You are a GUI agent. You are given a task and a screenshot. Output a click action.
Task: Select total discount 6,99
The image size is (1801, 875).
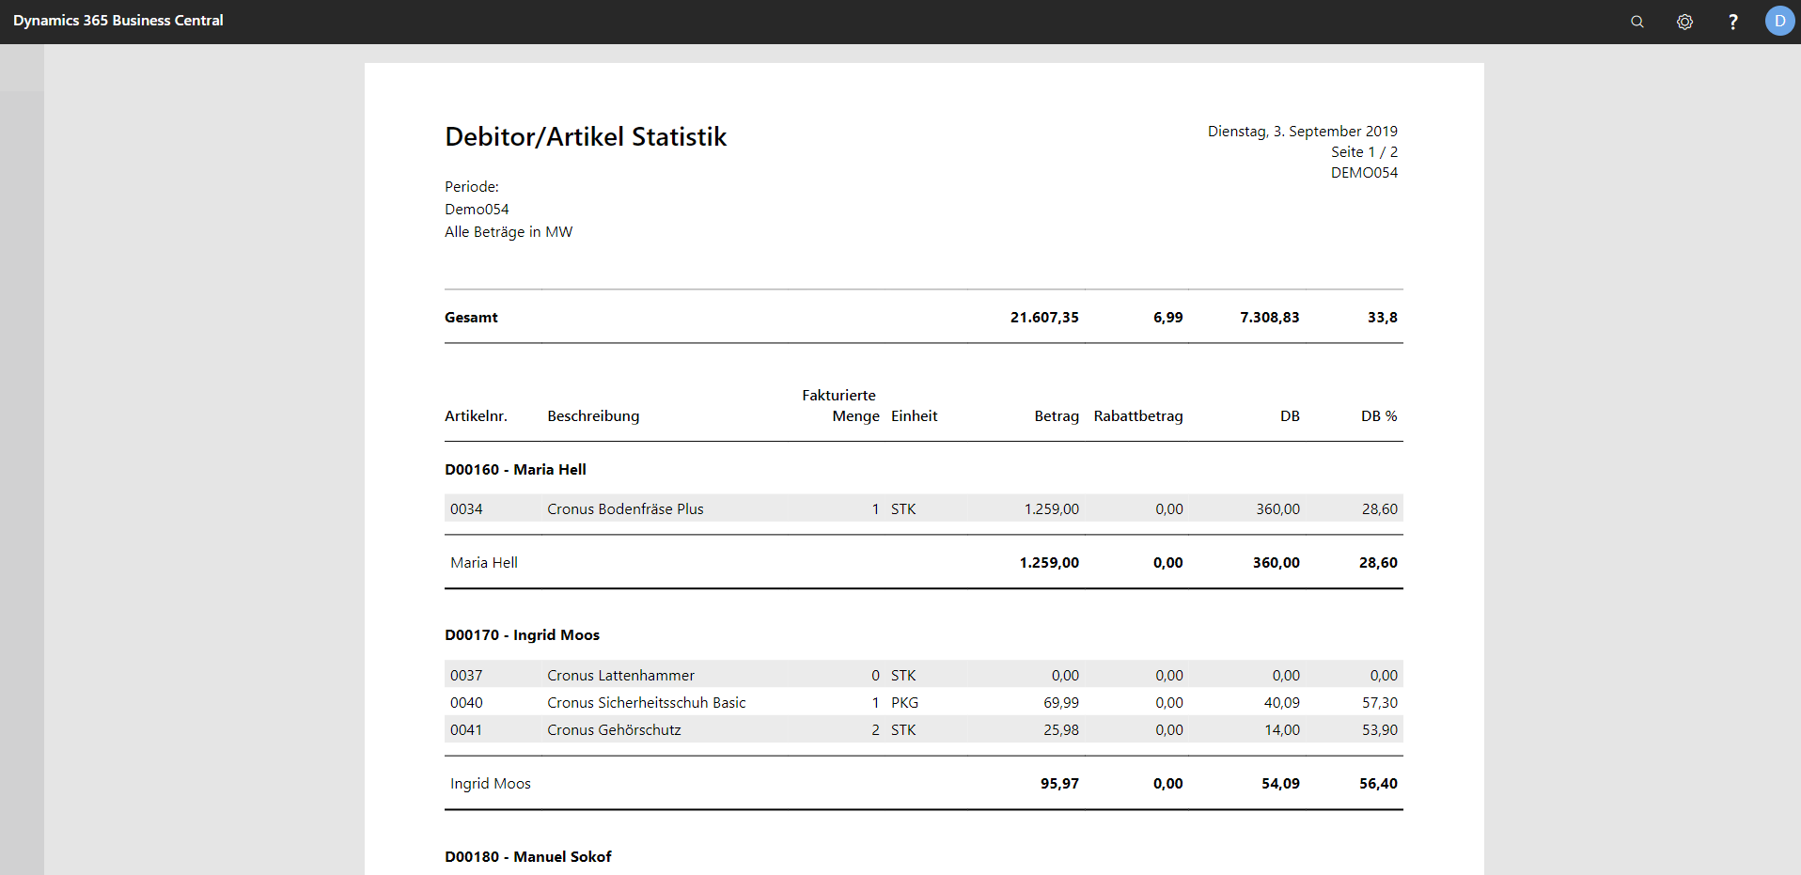pyautogui.click(x=1168, y=318)
